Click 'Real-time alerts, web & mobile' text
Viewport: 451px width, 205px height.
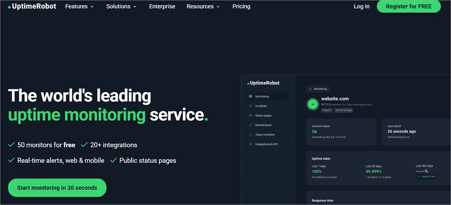pos(61,160)
